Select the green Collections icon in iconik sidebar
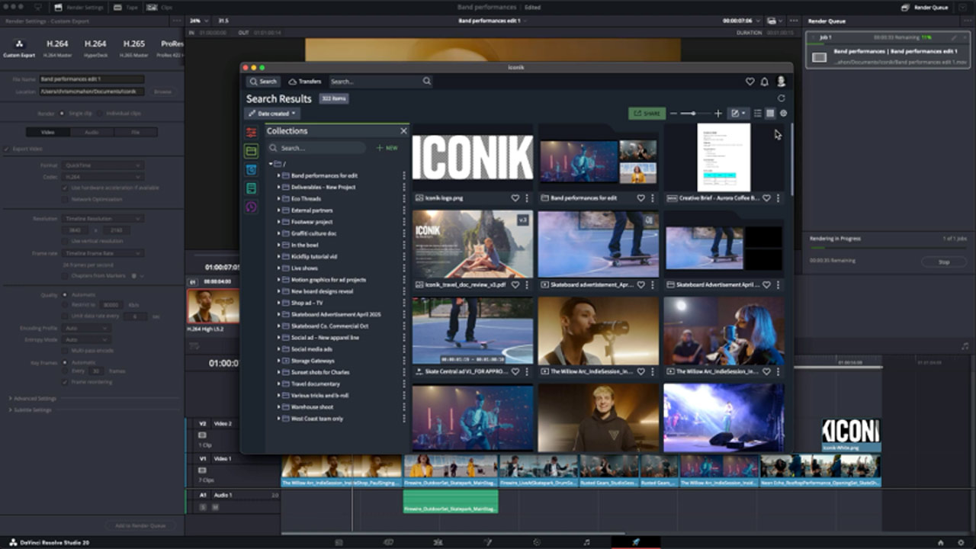 [251, 151]
